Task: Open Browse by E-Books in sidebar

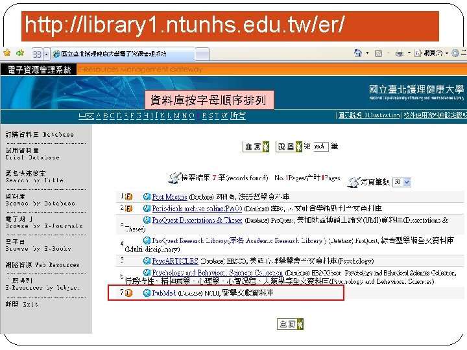Action: tap(38, 245)
